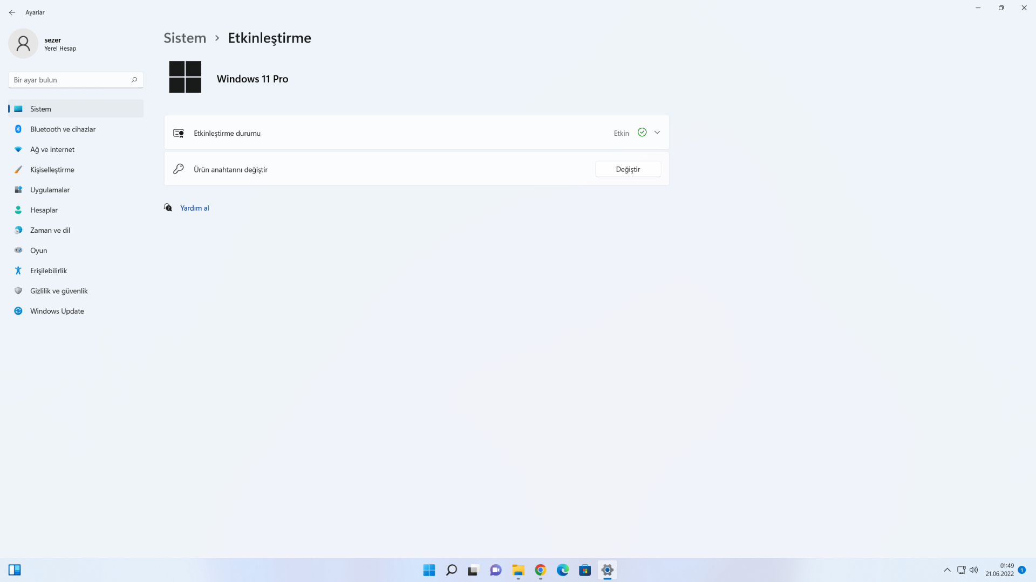1036x582 pixels.
Task: Click the volume speaker tray icon
Action: (x=974, y=570)
